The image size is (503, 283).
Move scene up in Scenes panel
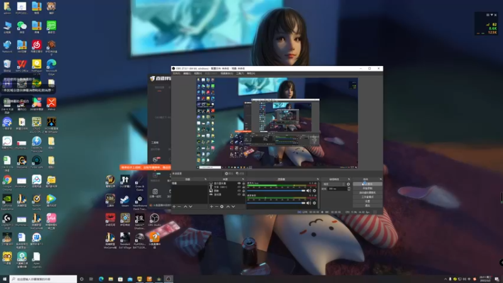[185, 207]
